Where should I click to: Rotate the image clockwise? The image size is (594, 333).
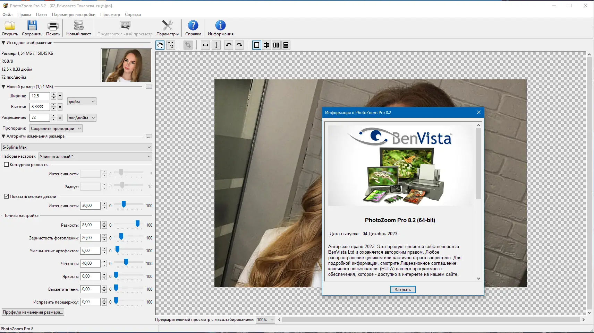(x=239, y=45)
